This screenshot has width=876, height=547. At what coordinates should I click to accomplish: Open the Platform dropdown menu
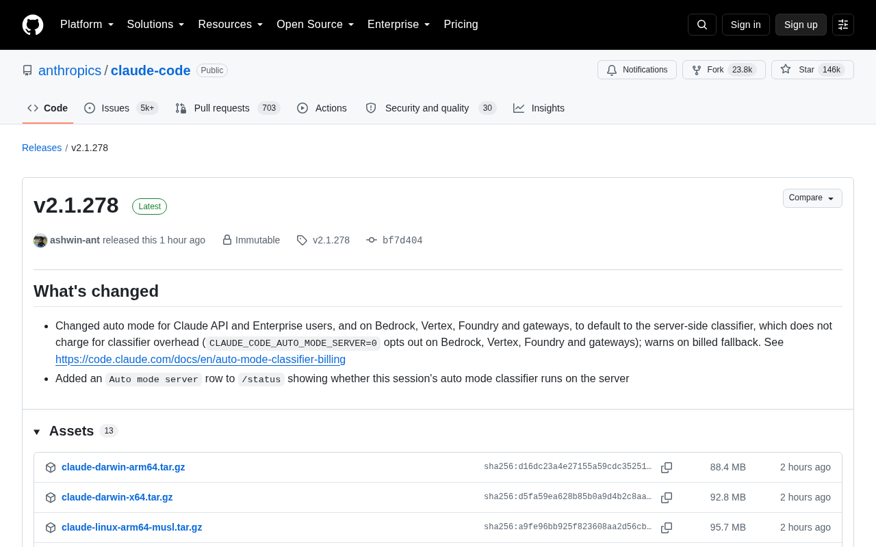(x=87, y=25)
